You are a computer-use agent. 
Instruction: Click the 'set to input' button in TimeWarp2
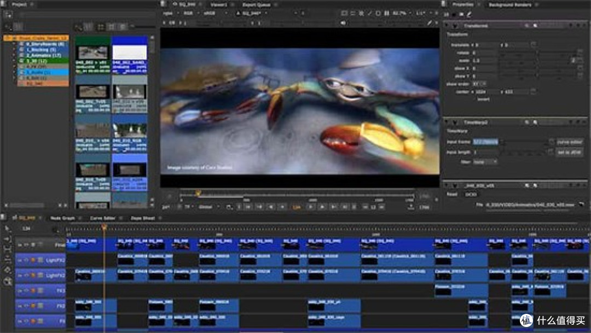[570, 153]
